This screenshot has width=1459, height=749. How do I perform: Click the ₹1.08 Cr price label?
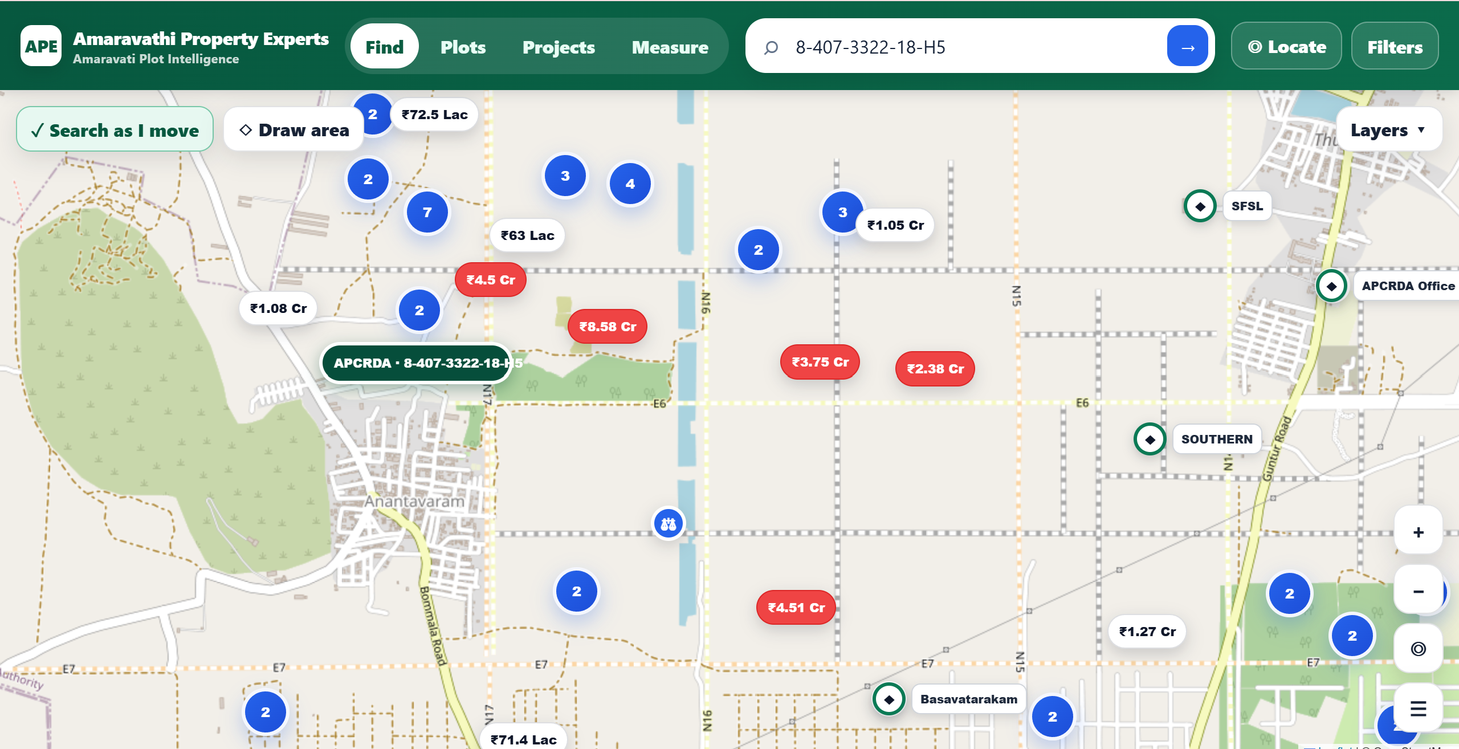(278, 308)
